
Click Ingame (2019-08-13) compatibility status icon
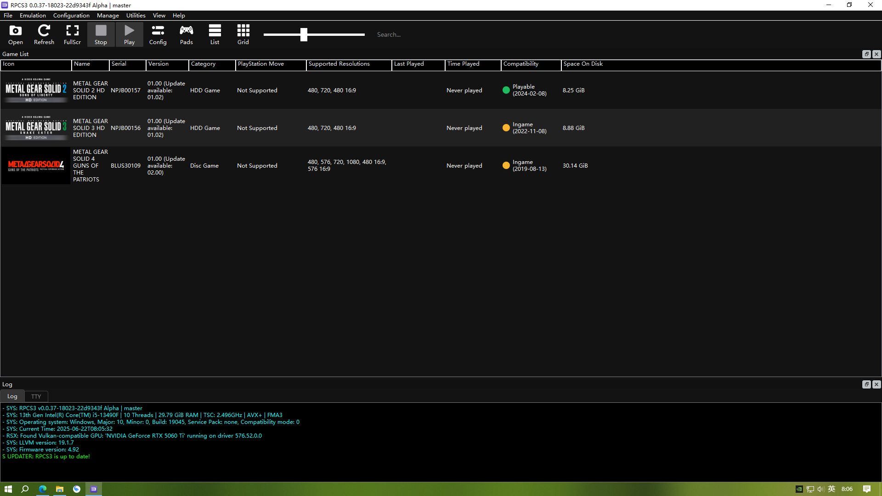pos(506,165)
